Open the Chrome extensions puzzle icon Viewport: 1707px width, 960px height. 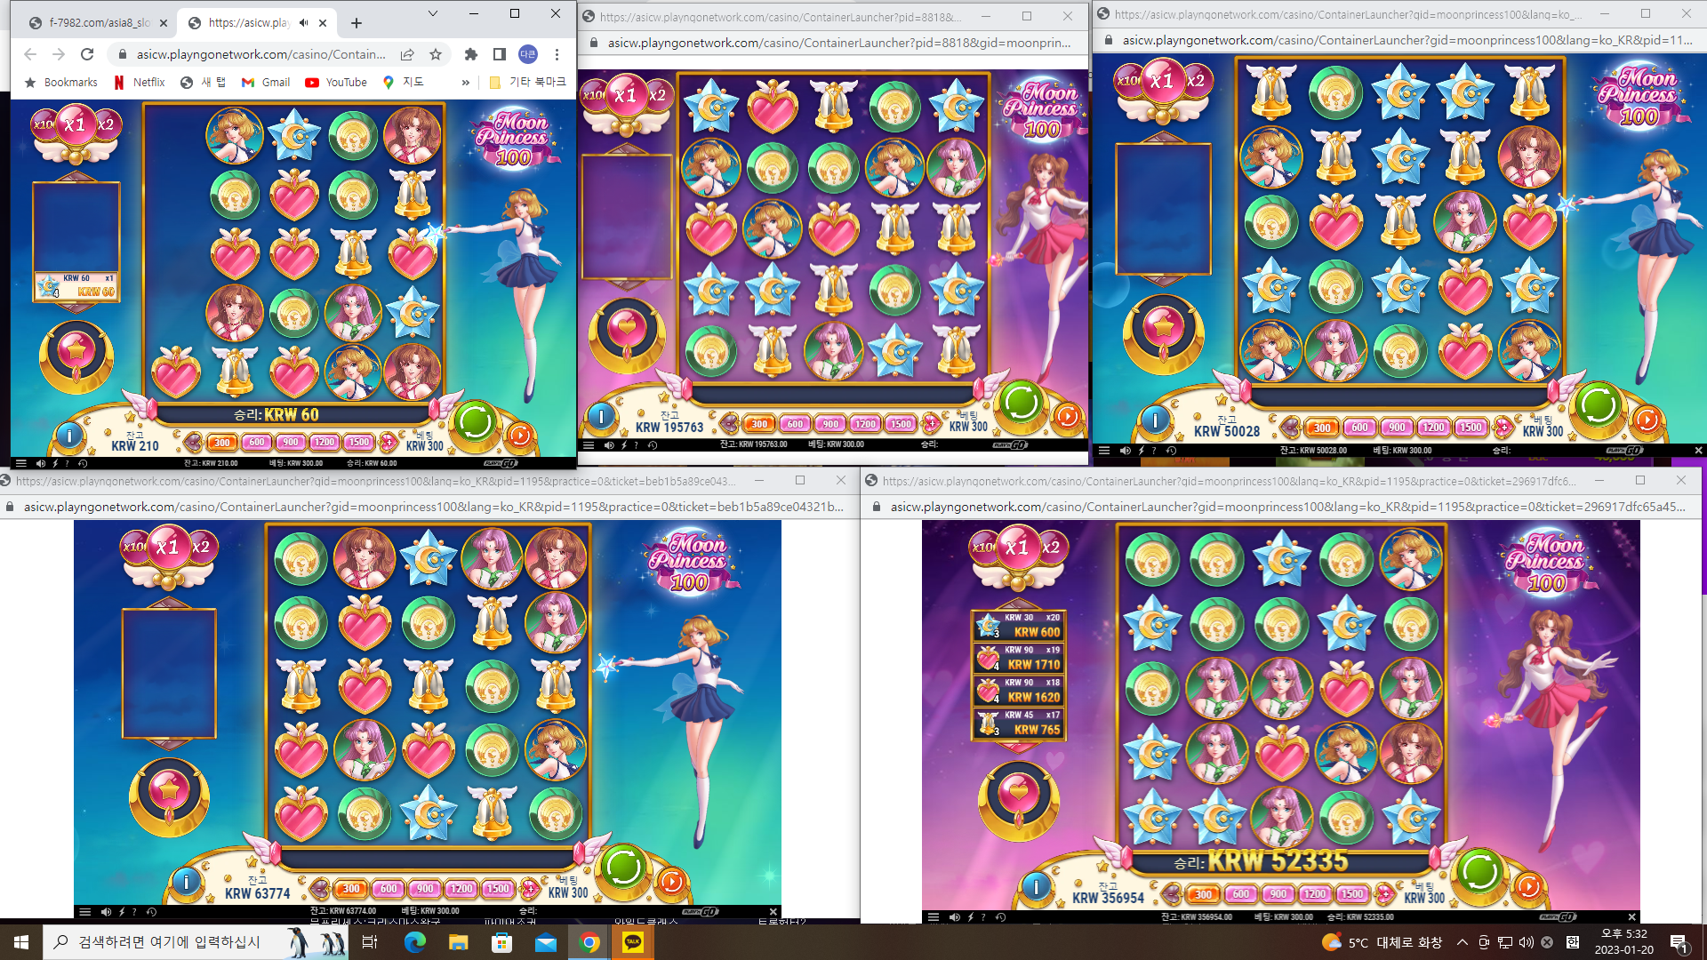[x=471, y=54]
